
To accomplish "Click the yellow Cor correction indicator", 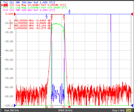I will 129,110.
